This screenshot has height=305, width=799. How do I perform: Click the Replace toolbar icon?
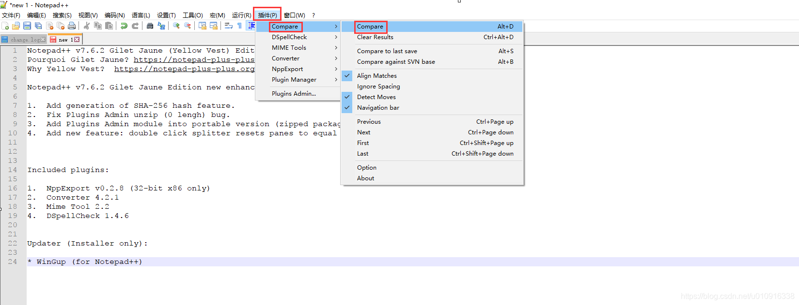pyautogui.click(x=161, y=26)
